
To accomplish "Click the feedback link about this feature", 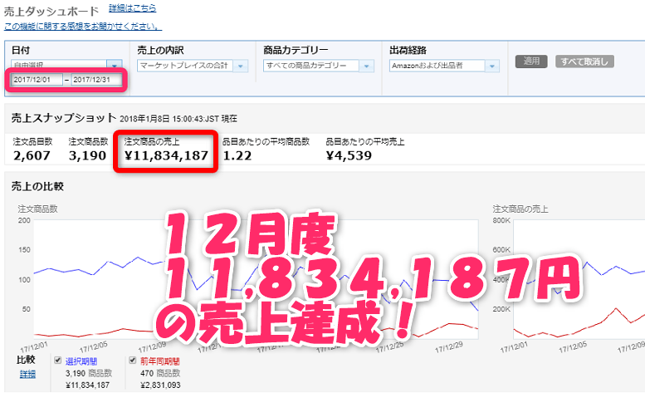I will pos(81,27).
